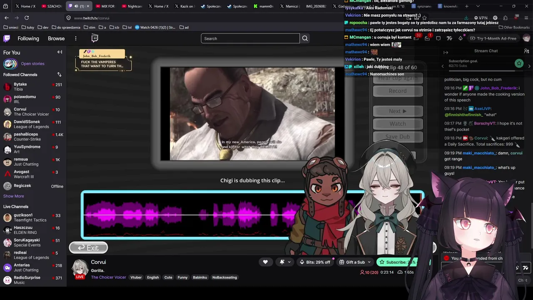
Task: Open the Twitch home logo
Action: [7, 38]
